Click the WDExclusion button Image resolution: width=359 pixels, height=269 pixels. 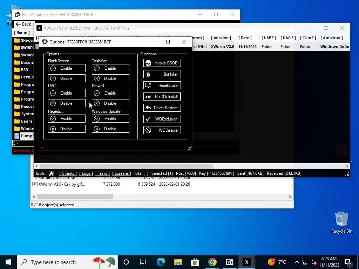[x=162, y=119]
